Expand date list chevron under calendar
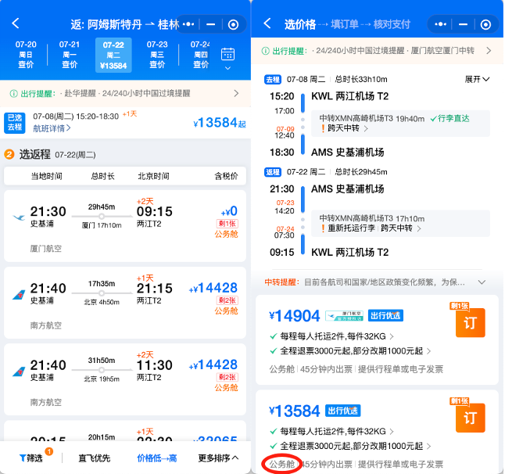The height and width of the screenshot is (474, 505). [x=227, y=68]
